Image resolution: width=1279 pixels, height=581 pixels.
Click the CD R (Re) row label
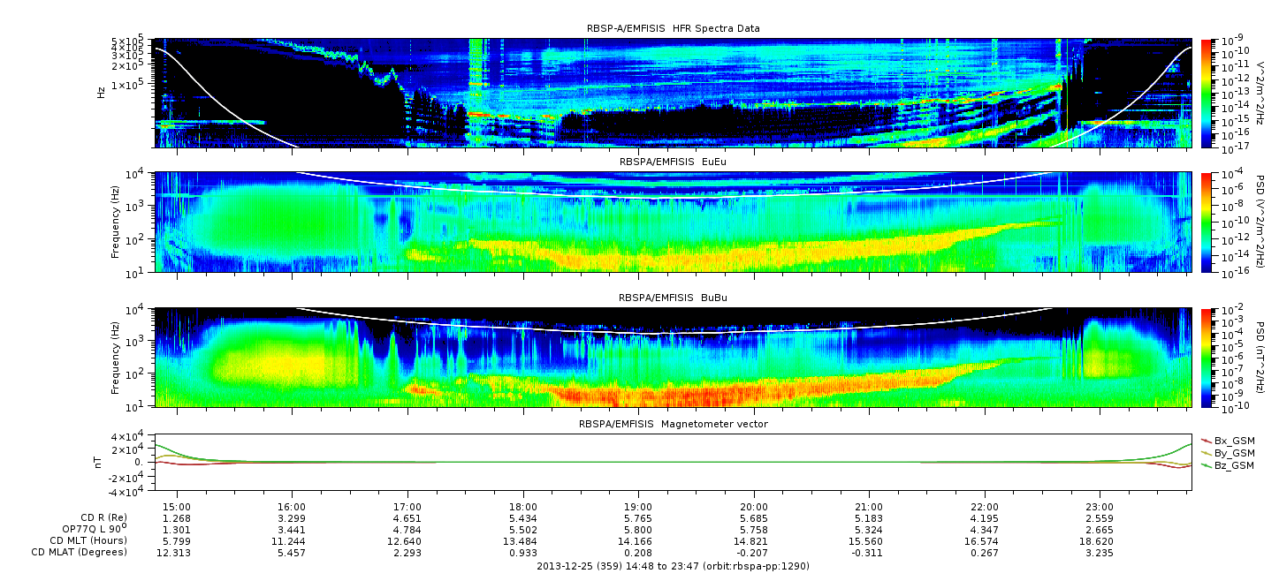(99, 519)
